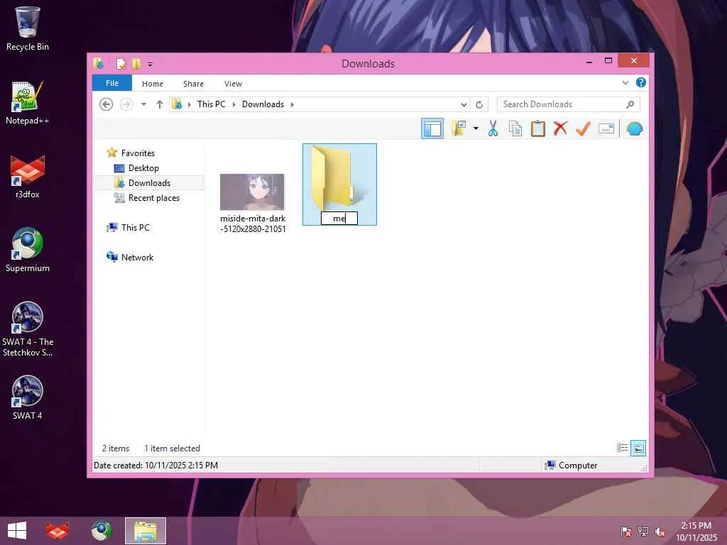Cut selection with the scissors icon

click(493, 128)
